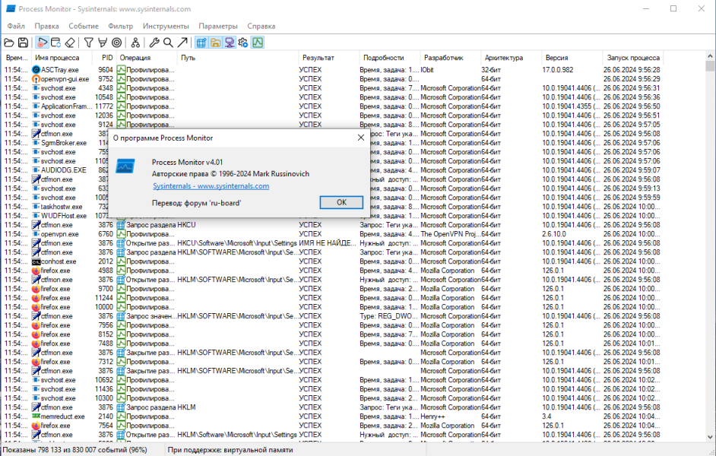Image resolution: width=716 pixels, height=456 pixels.
Task: Clear the display with the eraser icon
Action: click(x=70, y=43)
